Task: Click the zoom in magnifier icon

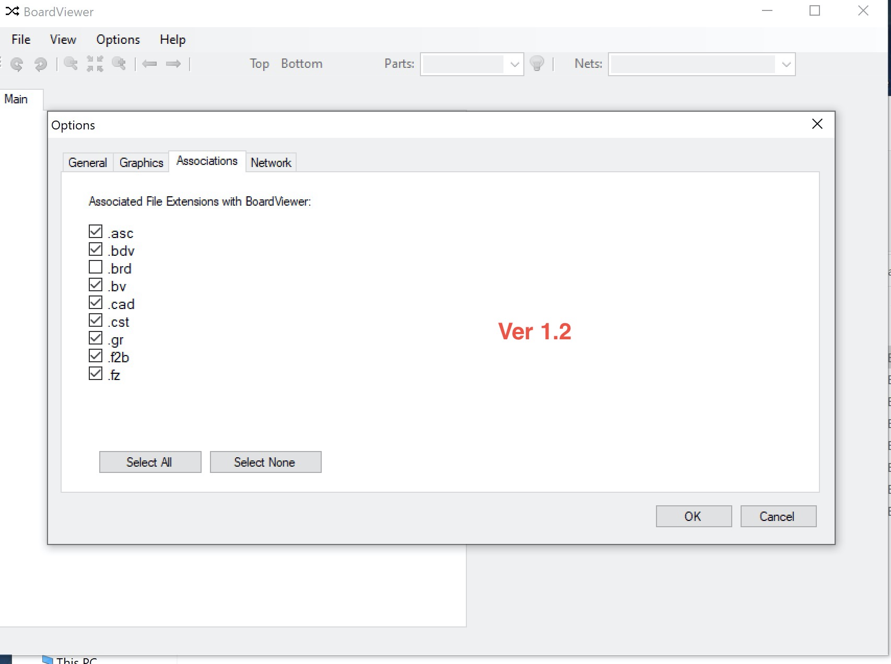Action: pyautogui.click(x=119, y=64)
